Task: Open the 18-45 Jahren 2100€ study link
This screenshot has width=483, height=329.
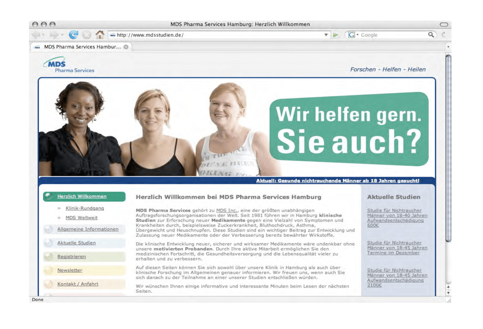Action: 397,278
